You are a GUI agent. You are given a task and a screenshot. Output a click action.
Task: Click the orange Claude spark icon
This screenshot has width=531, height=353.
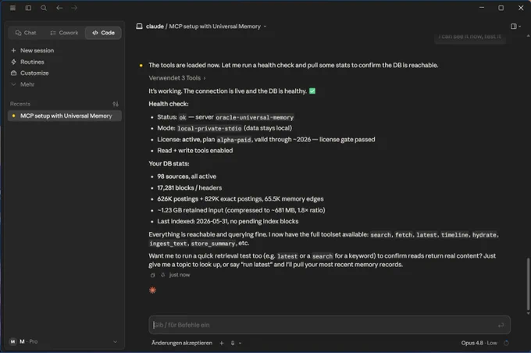pos(153,290)
